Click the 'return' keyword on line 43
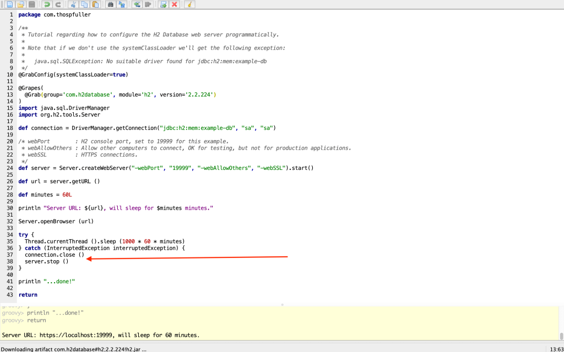This screenshot has height=352, width=564. coord(28,295)
